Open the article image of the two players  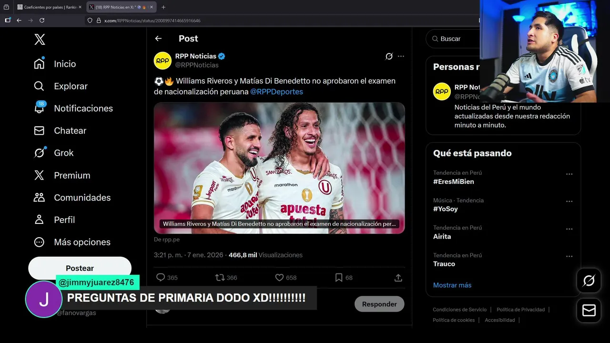(279, 168)
